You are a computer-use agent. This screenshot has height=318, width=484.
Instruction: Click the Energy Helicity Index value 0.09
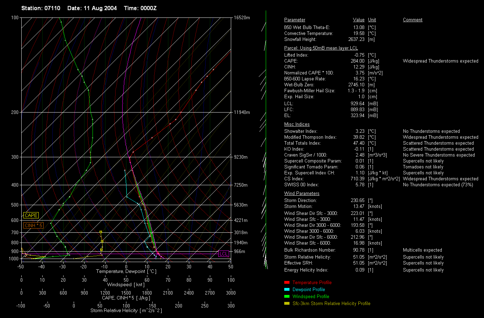coord(360,270)
